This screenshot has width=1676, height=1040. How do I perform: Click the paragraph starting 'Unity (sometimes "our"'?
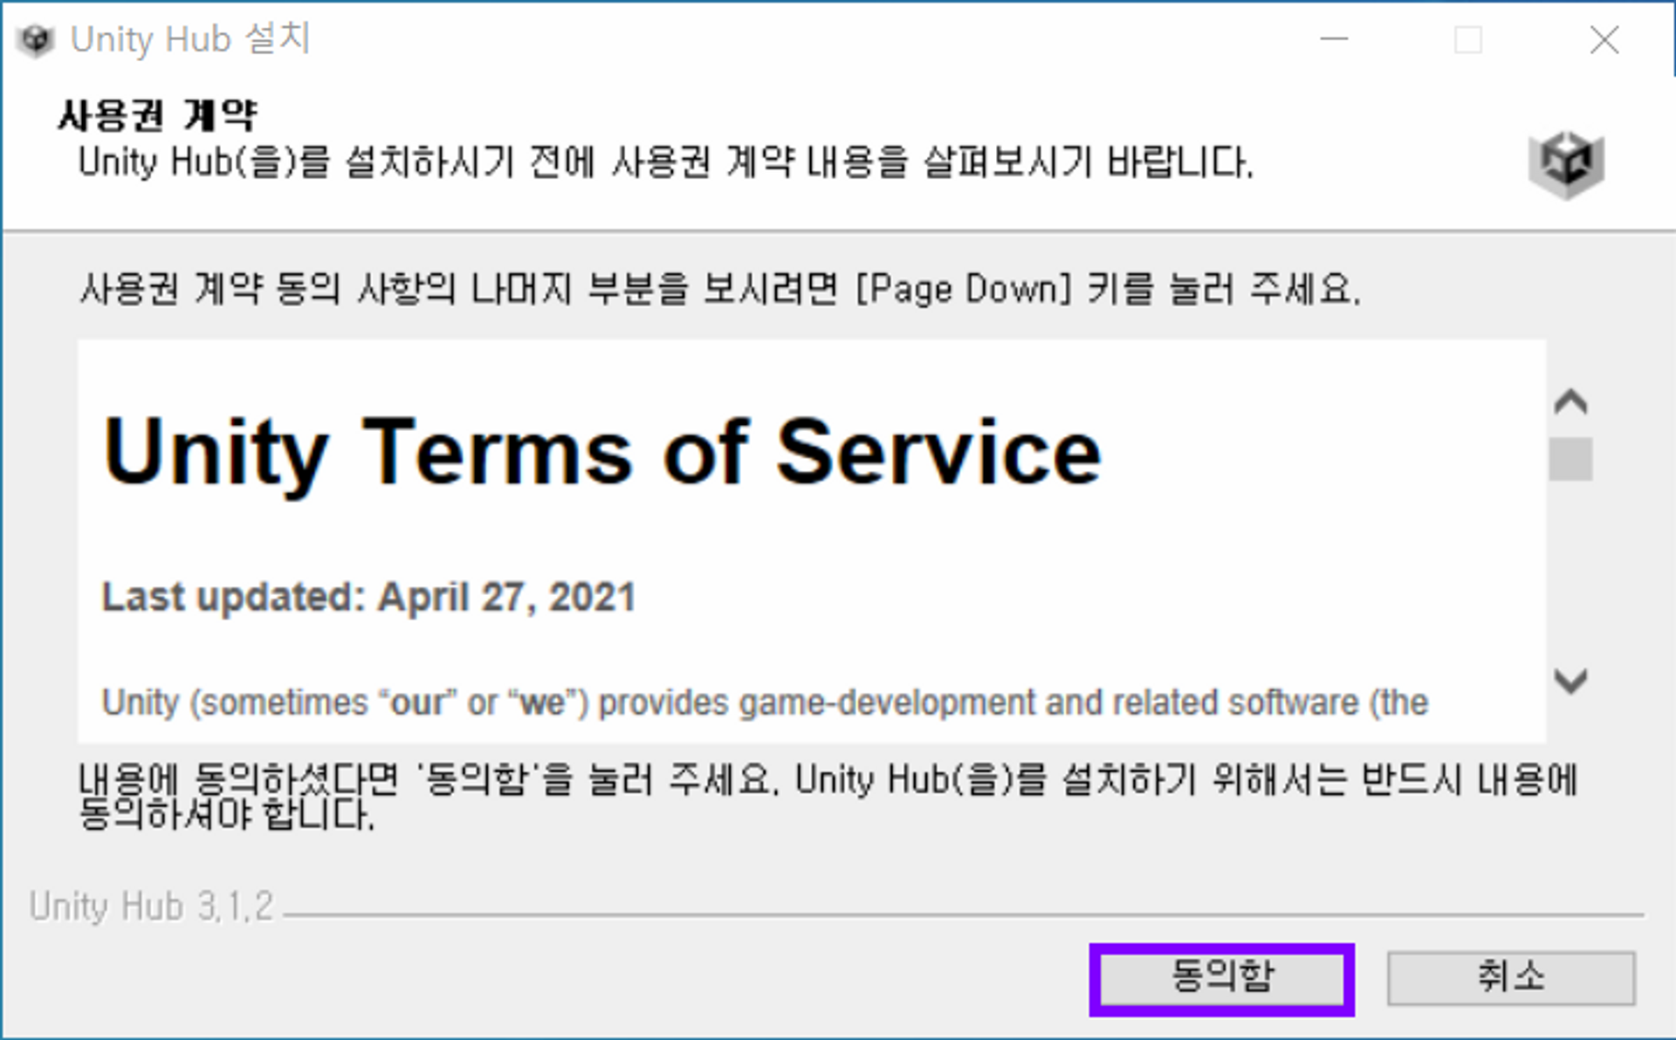click(x=765, y=702)
